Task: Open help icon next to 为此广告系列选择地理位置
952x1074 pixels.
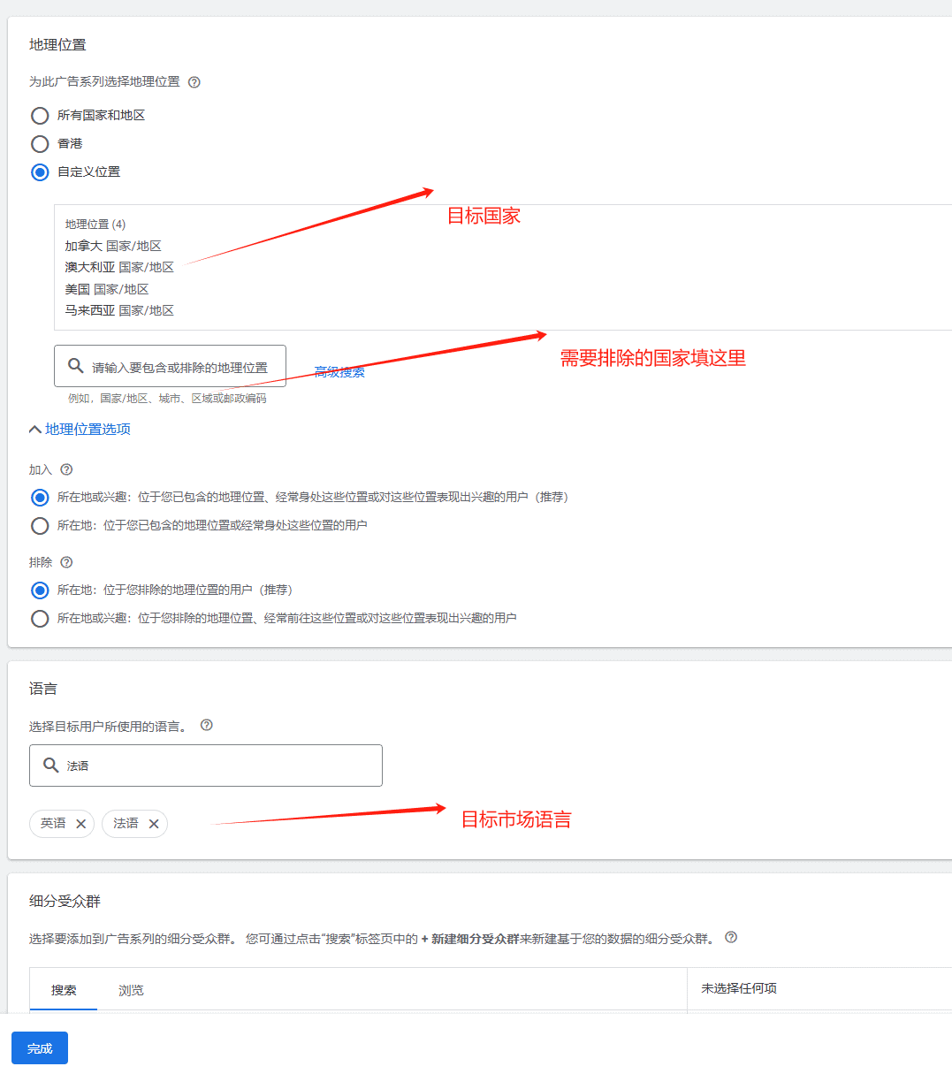Action: pos(194,82)
